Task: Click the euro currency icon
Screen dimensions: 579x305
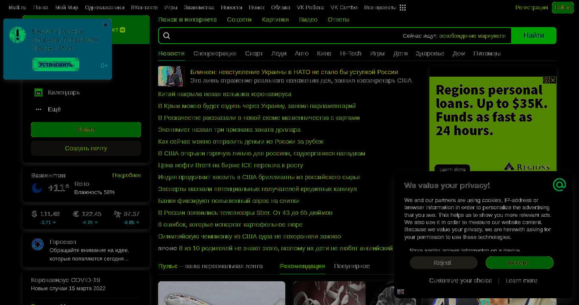Action: click(76, 214)
